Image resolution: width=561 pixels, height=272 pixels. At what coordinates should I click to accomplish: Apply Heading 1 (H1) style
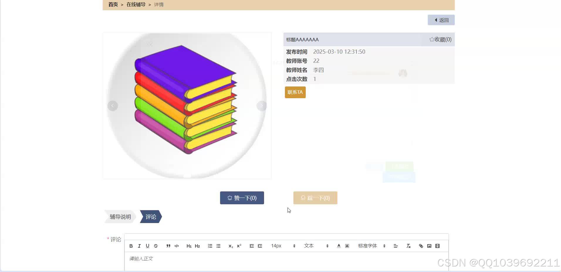click(189, 246)
